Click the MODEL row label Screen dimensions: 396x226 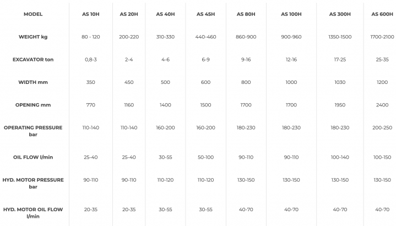[33, 14]
